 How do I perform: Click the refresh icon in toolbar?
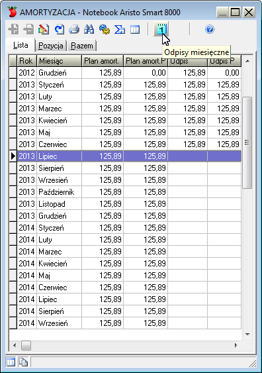coord(59,30)
